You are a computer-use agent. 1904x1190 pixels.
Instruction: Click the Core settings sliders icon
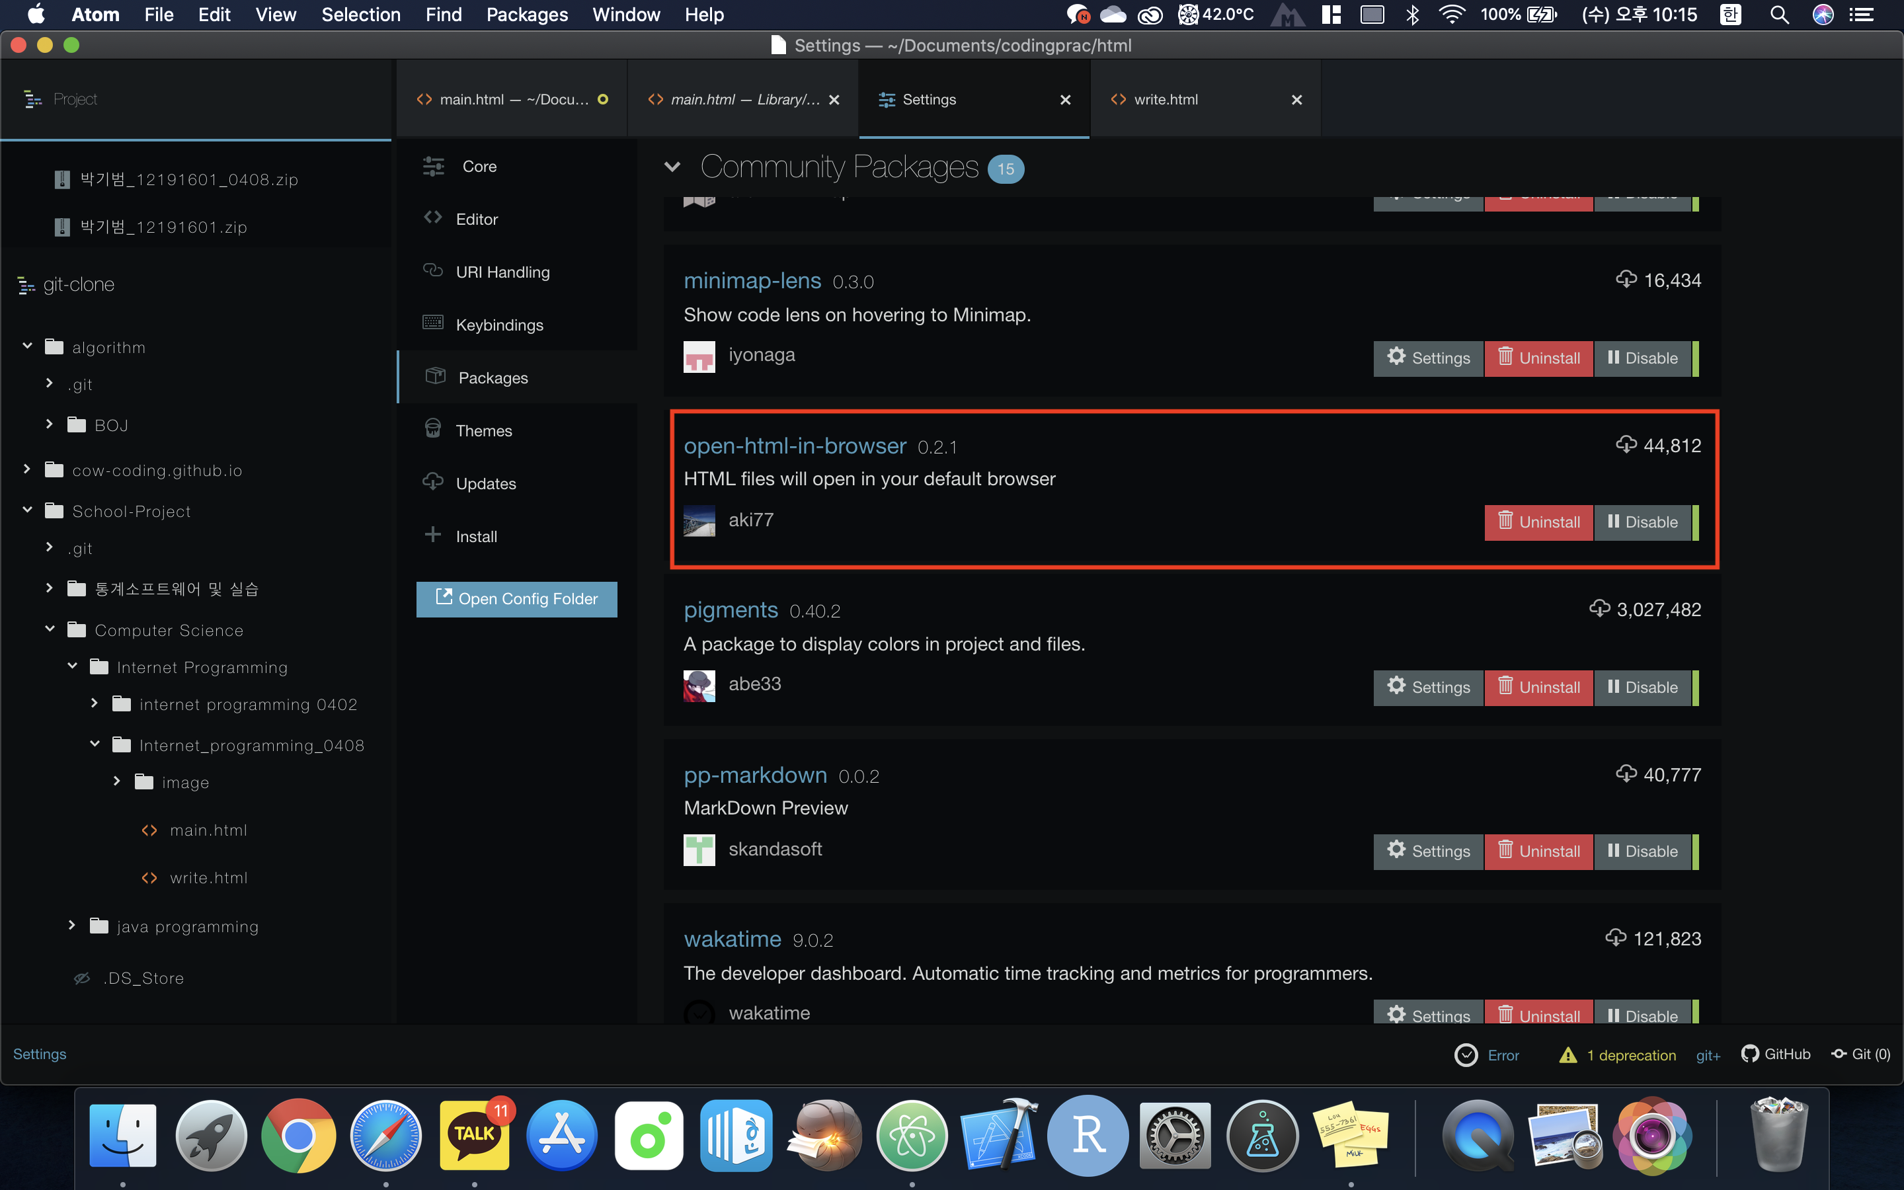click(x=434, y=166)
